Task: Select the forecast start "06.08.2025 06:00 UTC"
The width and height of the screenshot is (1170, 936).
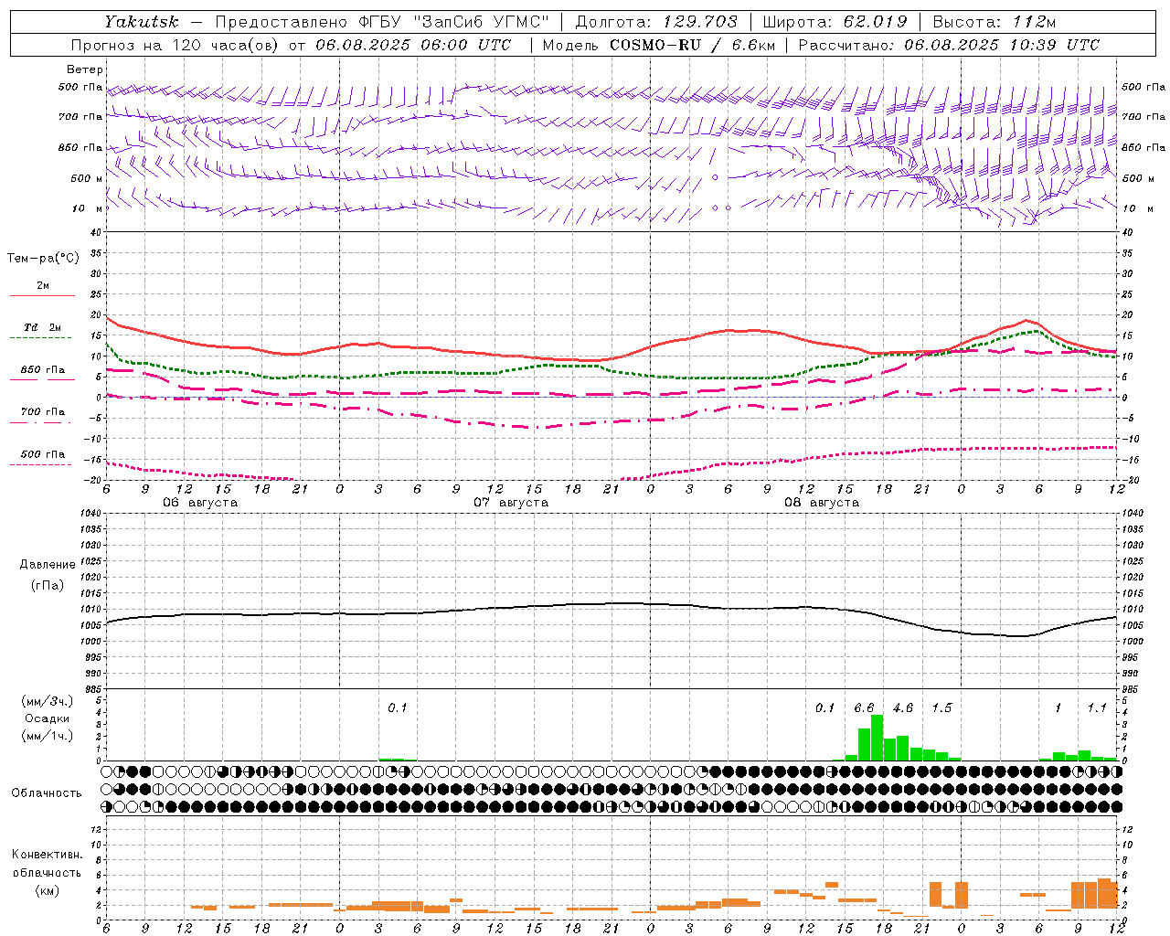Action: (413, 45)
